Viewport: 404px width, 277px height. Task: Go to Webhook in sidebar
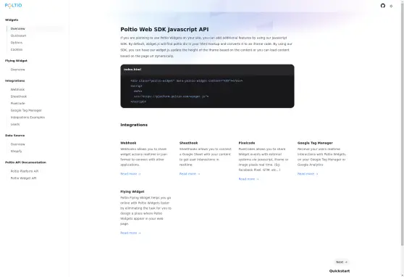click(17, 90)
